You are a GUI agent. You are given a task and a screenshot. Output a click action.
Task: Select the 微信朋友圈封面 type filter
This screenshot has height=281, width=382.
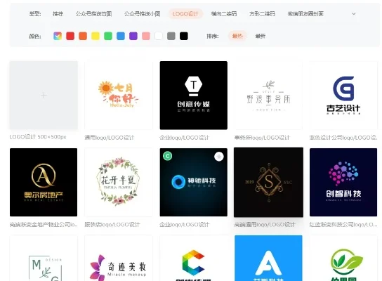click(305, 14)
